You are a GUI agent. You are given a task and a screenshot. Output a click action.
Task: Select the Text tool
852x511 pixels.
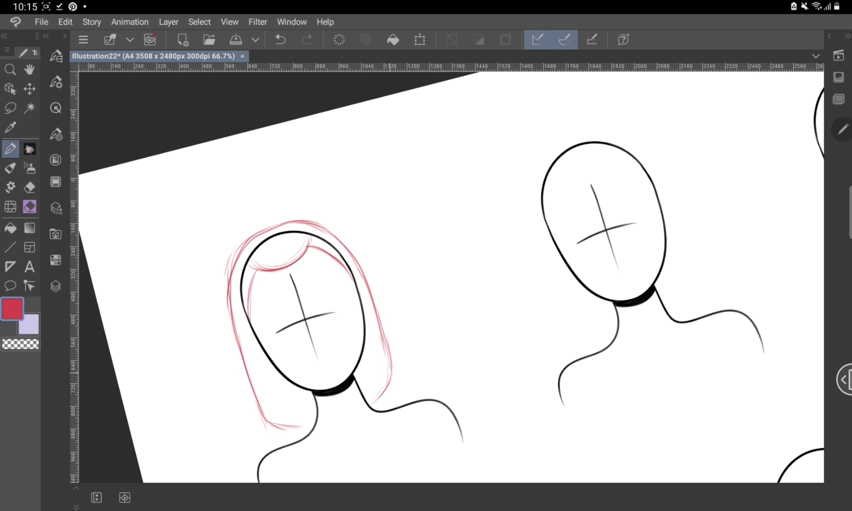29,267
